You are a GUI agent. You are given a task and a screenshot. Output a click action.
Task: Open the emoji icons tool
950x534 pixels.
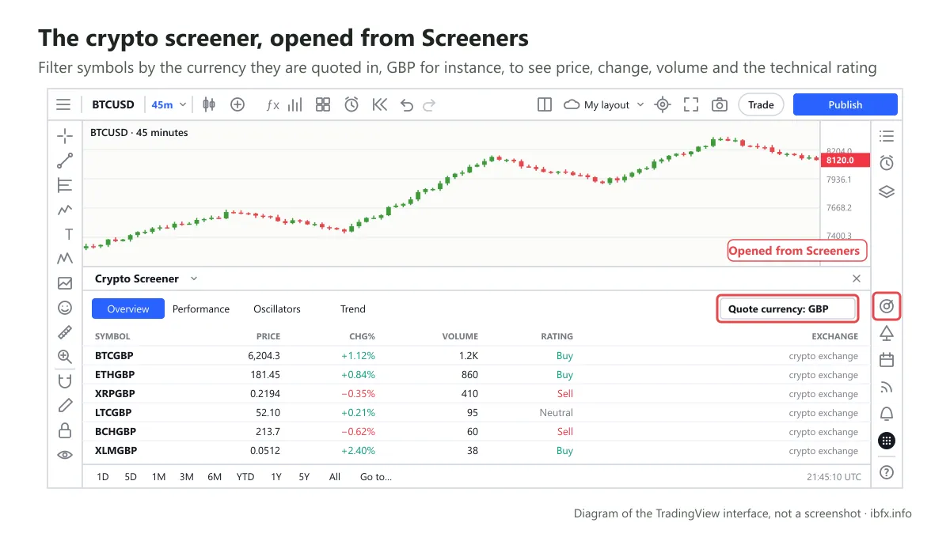pos(65,307)
